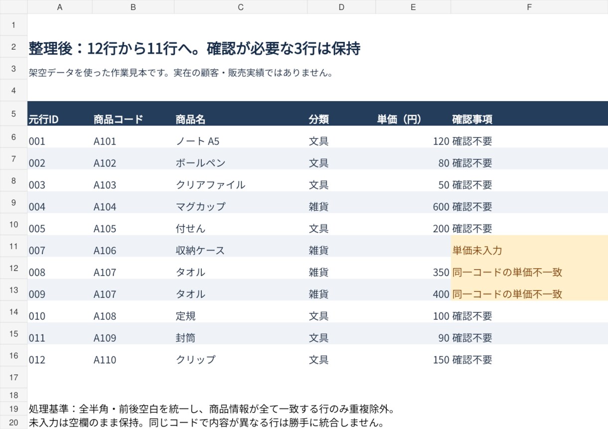
Task: Click the 確認事項 header cell
Action: [529, 114]
